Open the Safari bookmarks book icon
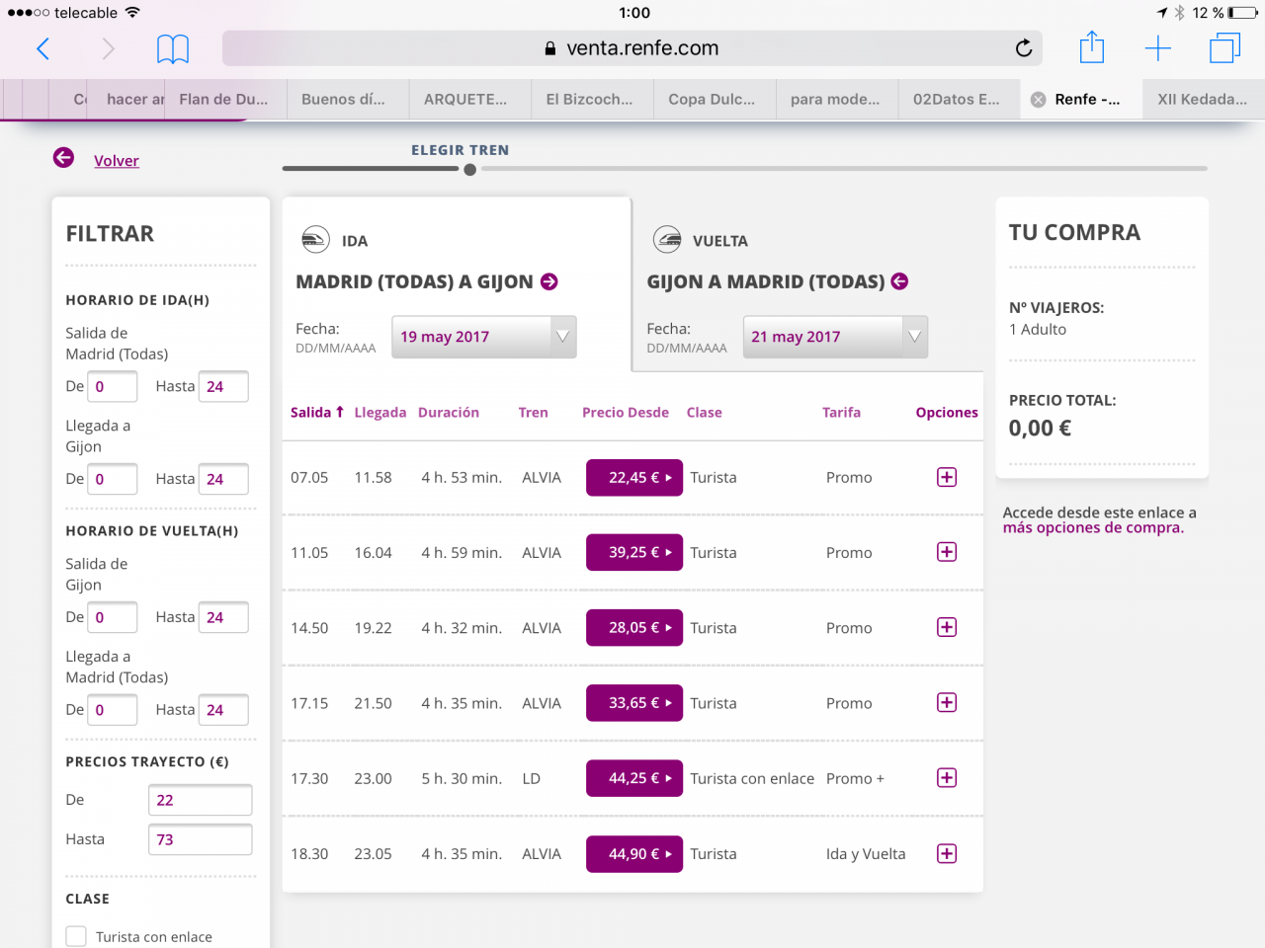 coord(173,48)
